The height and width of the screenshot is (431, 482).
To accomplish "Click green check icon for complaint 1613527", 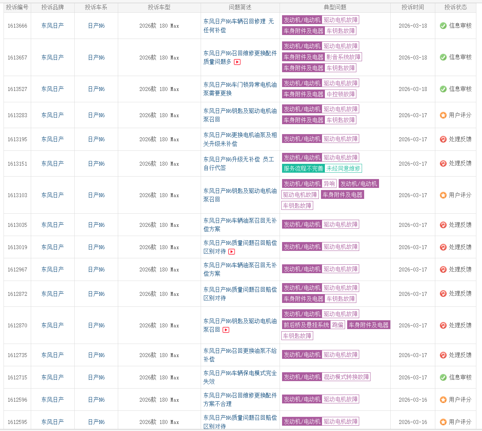I will click(x=443, y=89).
